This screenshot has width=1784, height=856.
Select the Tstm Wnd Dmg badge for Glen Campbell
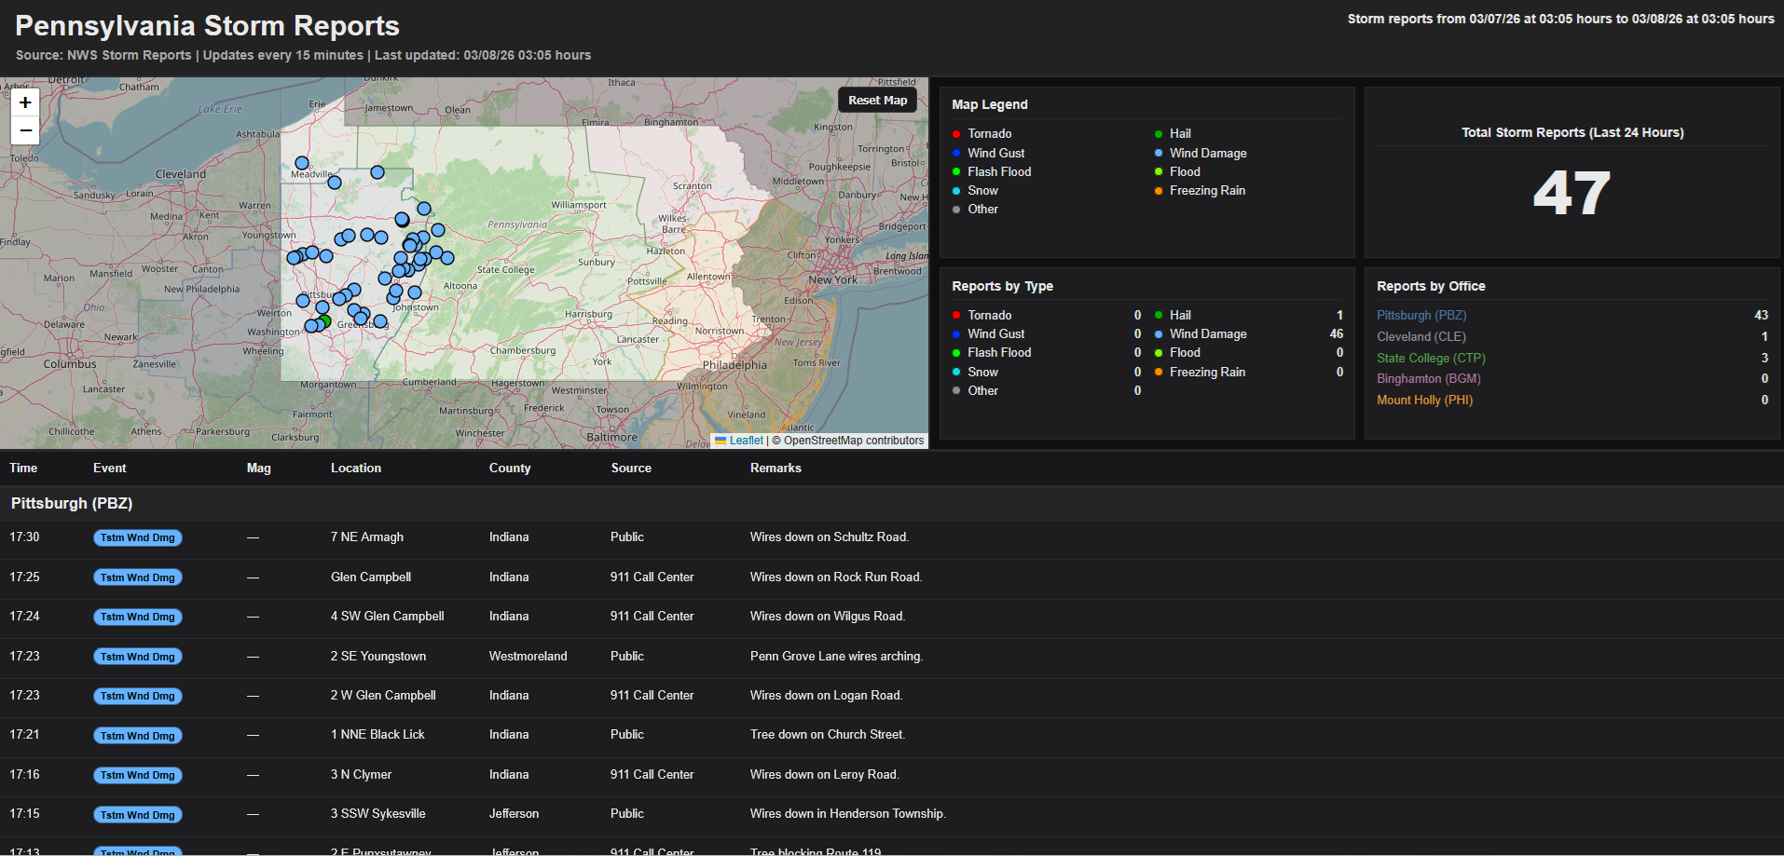pyautogui.click(x=137, y=577)
